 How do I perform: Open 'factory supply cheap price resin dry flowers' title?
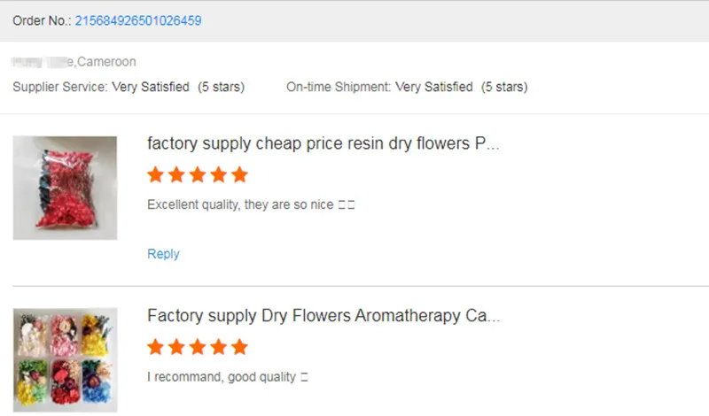[x=323, y=143]
